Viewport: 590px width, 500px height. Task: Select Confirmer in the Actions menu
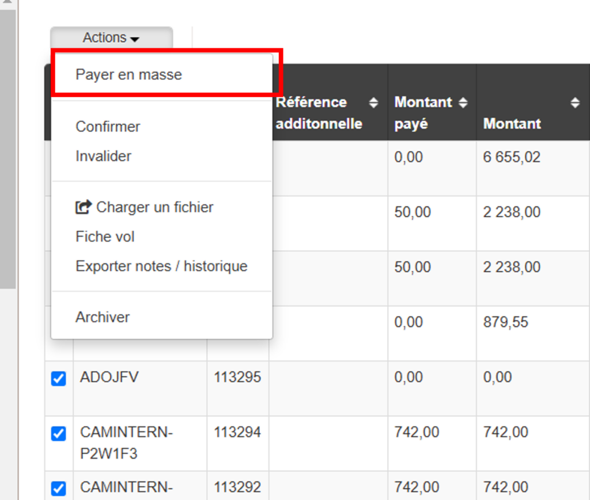[x=108, y=127]
